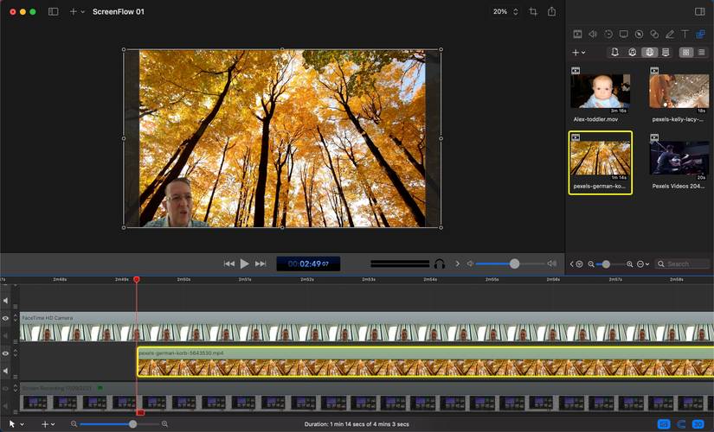Open the timeline add plus dropdown

[x=48, y=424]
